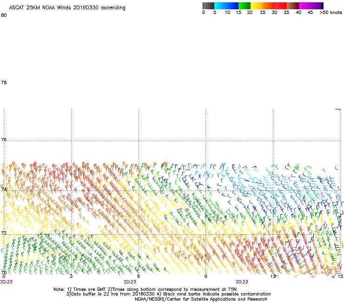The image size is (344, 302).
Task: Click the 76 latitude axis label
Action: [x=4, y=139]
